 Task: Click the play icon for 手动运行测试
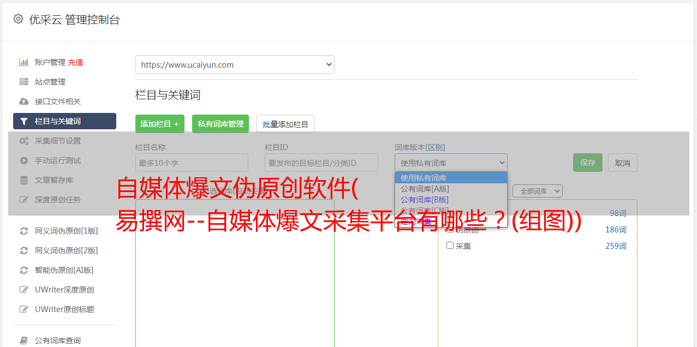click(24, 160)
